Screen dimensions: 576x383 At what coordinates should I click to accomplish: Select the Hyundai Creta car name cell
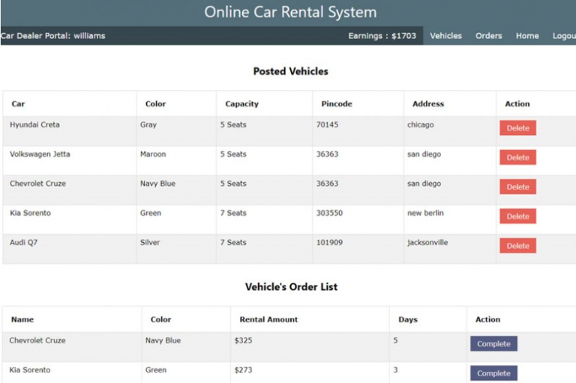pos(34,125)
